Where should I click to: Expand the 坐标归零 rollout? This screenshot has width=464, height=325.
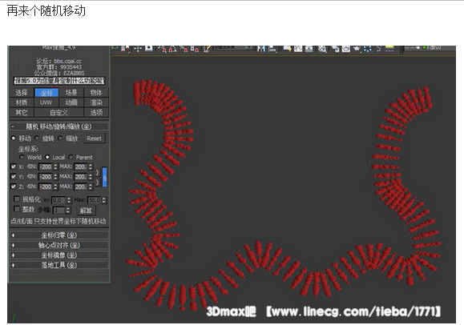coord(59,235)
